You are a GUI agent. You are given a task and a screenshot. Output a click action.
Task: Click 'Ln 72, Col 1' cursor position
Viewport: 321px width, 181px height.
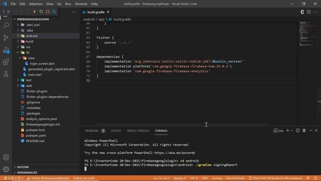tap(162, 178)
